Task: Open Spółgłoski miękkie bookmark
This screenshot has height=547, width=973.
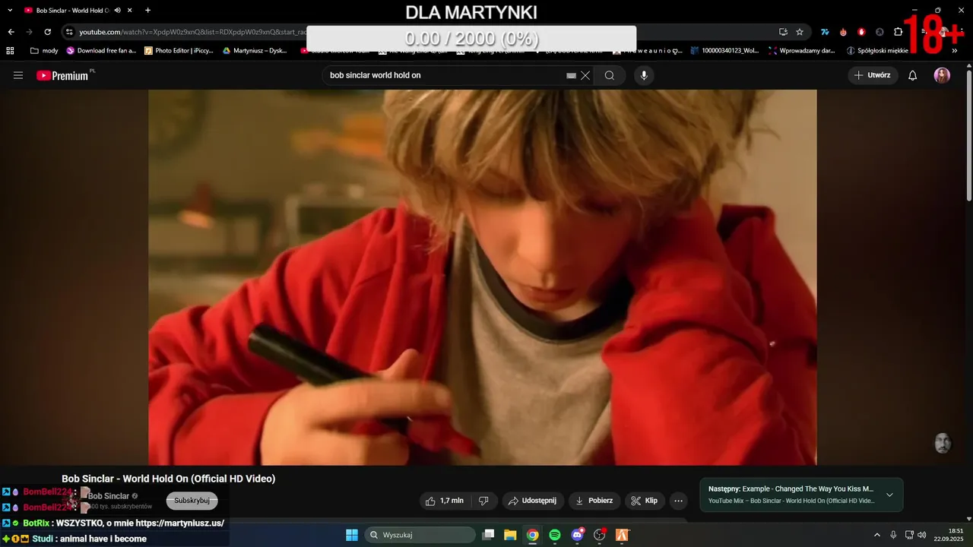Action: coord(878,51)
